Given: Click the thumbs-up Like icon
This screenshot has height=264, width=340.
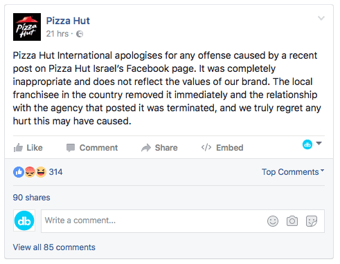Looking at the screenshot, I should 18,148.
